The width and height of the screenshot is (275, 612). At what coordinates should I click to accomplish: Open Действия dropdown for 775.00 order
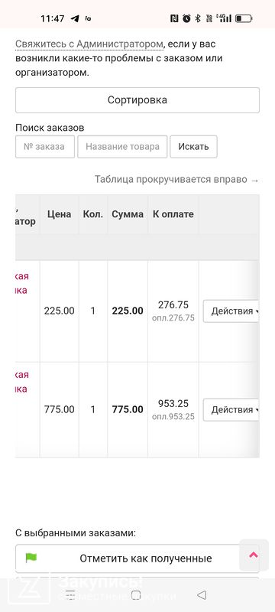(x=231, y=410)
